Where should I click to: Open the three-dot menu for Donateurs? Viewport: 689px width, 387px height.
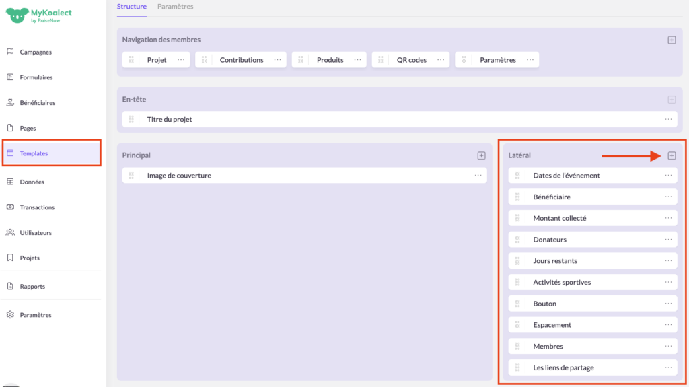tap(668, 240)
